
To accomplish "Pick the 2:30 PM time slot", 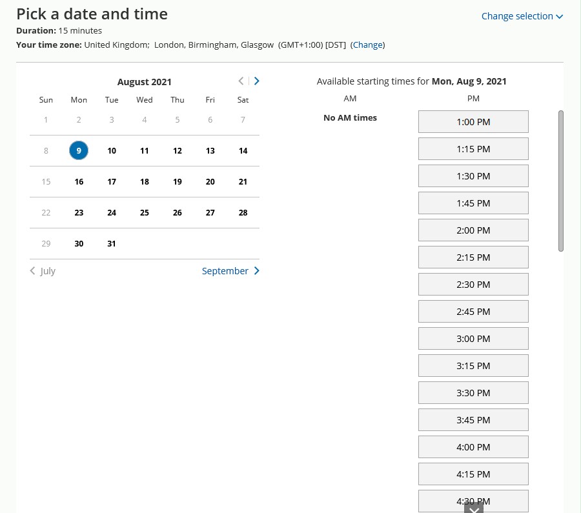I will (x=473, y=285).
